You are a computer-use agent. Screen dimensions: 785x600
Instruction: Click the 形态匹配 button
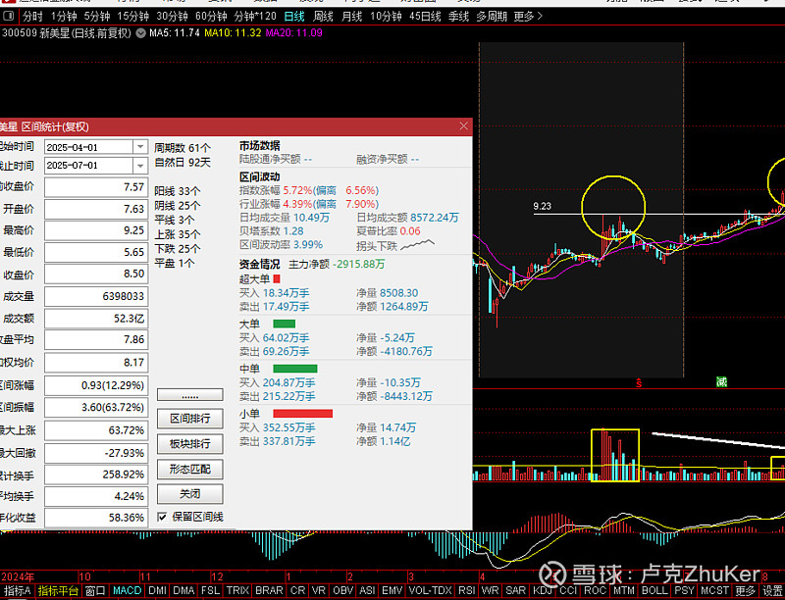[190, 469]
